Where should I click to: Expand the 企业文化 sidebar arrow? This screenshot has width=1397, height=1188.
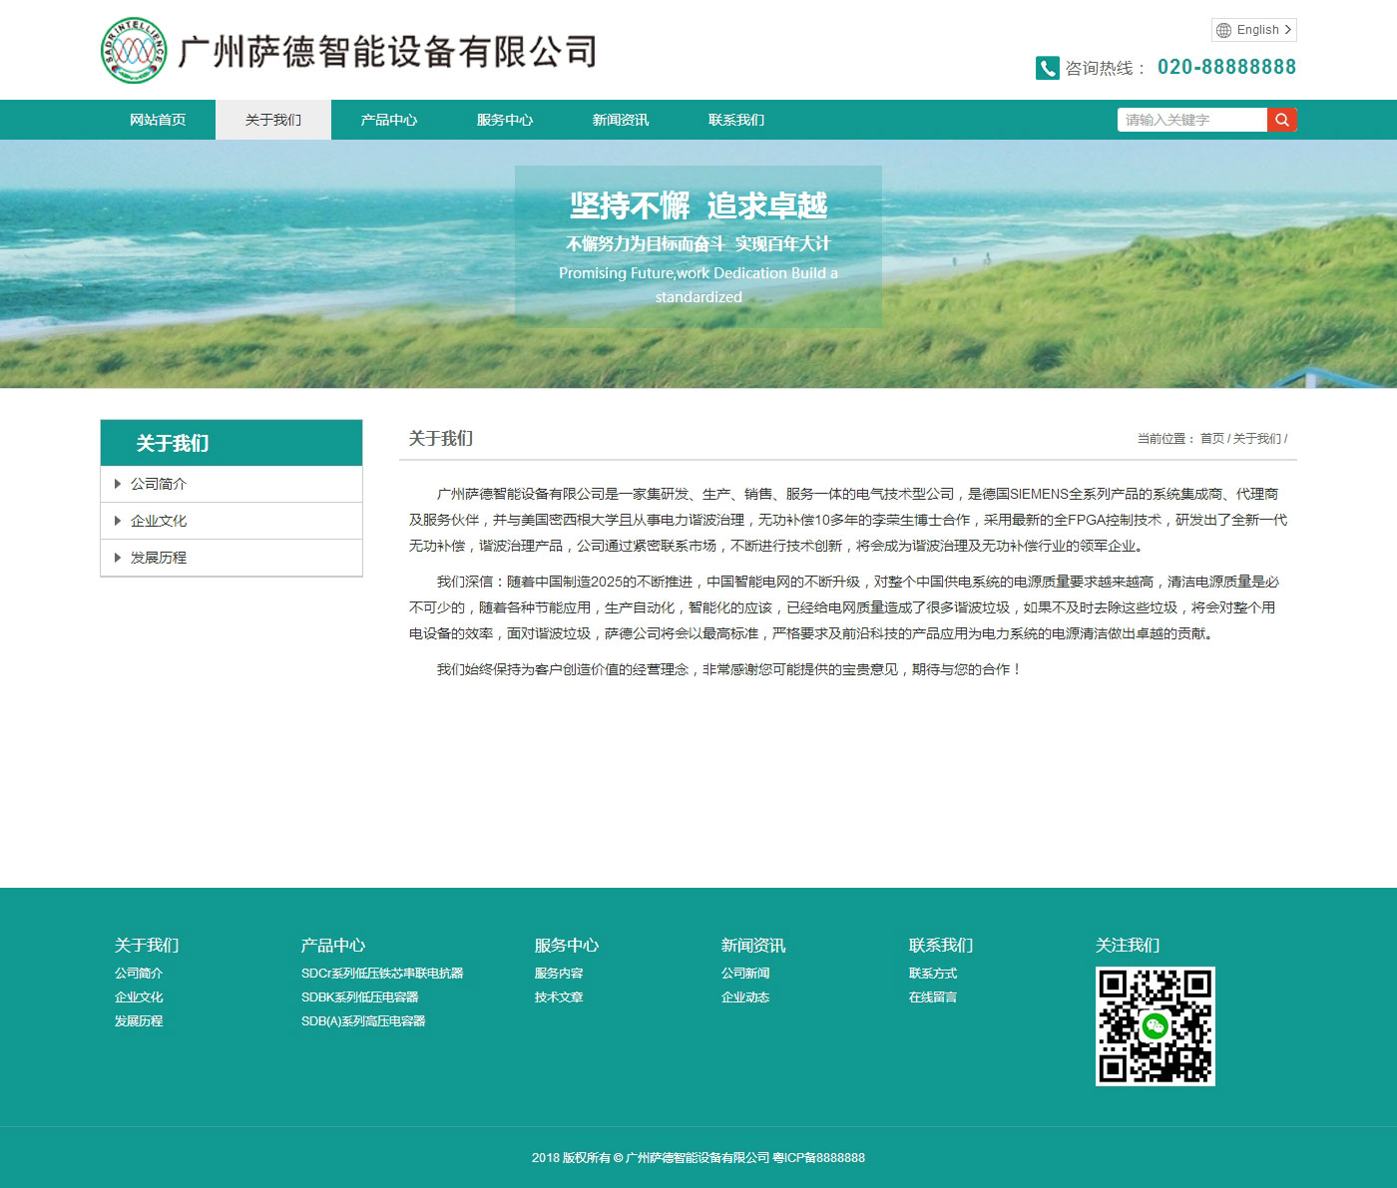point(118,521)
